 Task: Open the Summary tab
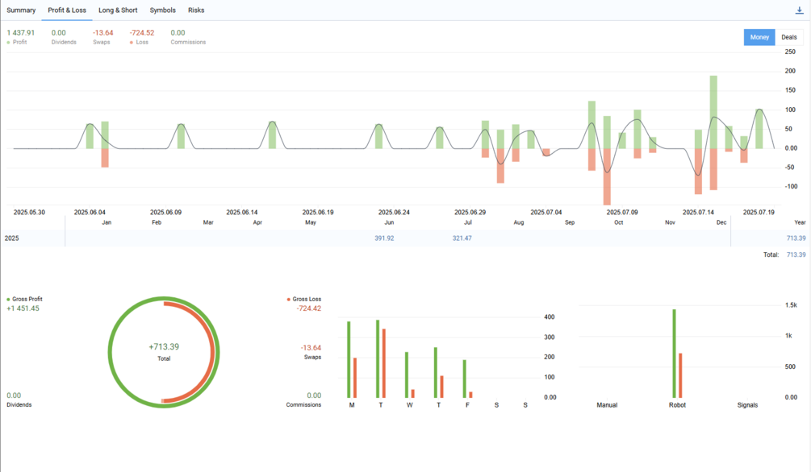point(21,10)
